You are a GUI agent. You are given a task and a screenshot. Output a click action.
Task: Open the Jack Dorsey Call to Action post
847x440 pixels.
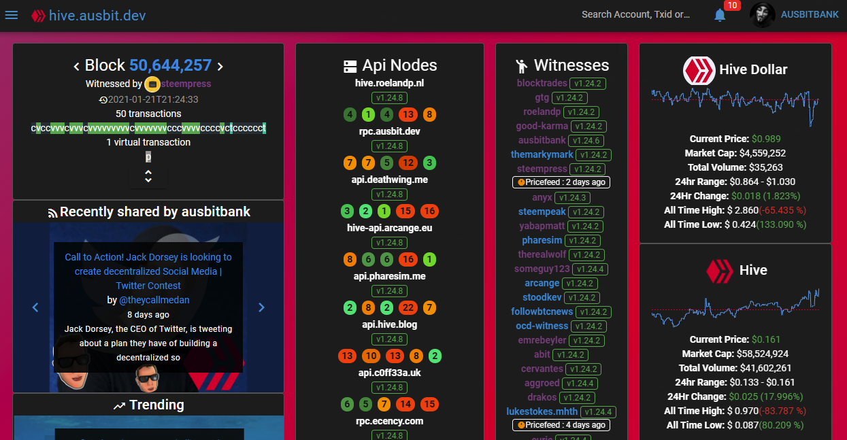click(148, 271)
